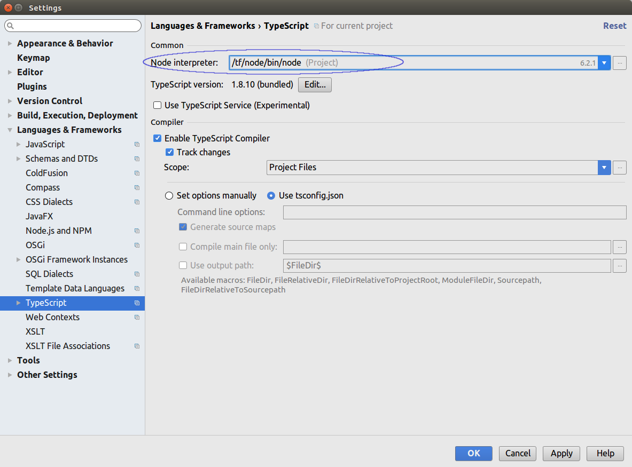Select the Set options manually radio button
This screenshot has height=467, width=632.
(169, 196)
